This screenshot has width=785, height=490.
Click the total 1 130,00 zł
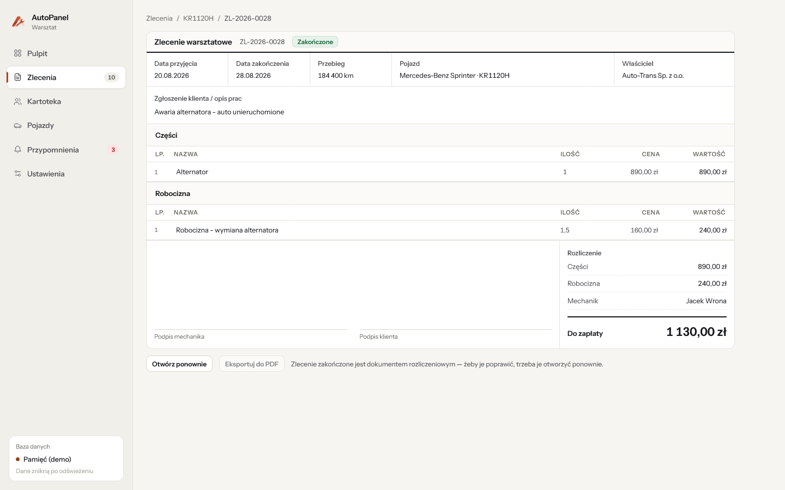pyautogui.click(x=696, y=332)
